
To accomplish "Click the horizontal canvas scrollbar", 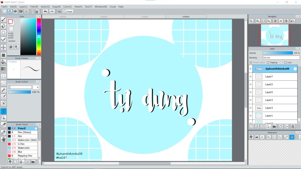I will pos(145,163).
